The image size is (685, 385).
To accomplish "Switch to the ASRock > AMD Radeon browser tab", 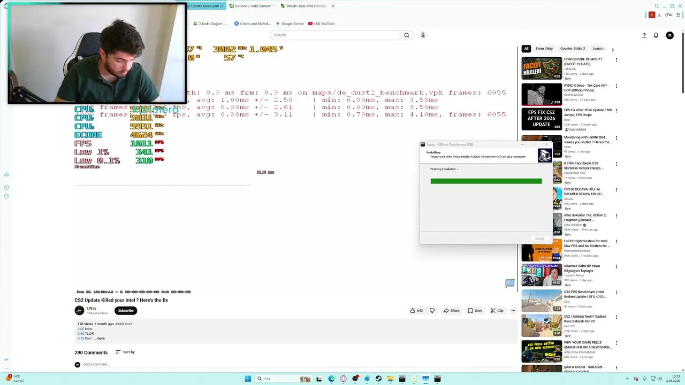I will click(252, 6).
